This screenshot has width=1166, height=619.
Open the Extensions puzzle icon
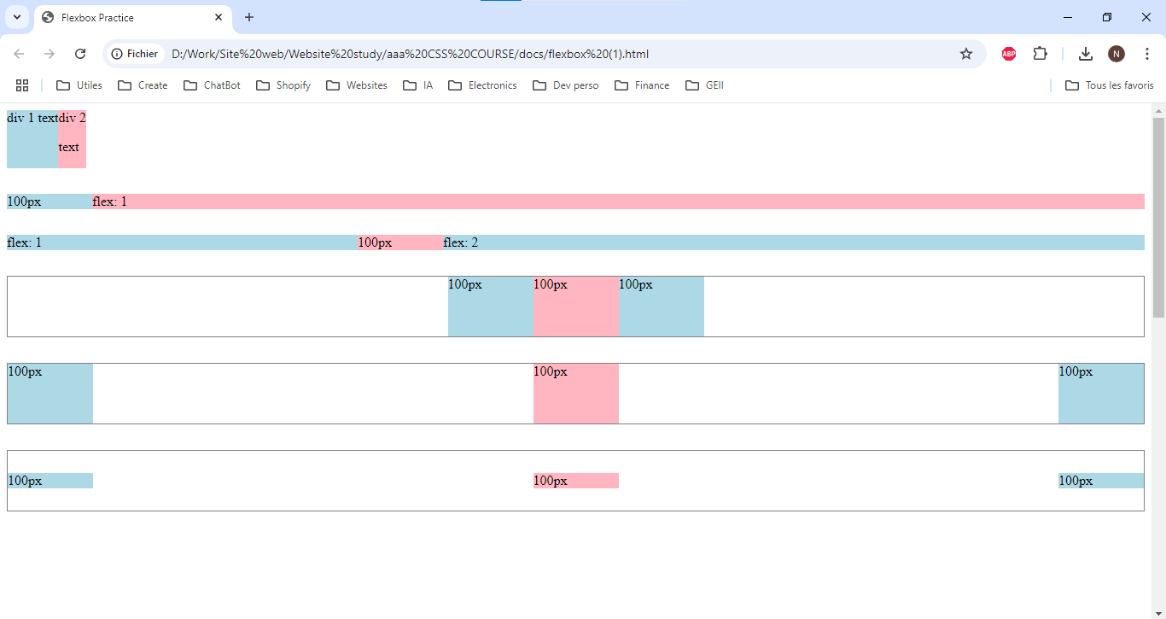coord(1040,54)
